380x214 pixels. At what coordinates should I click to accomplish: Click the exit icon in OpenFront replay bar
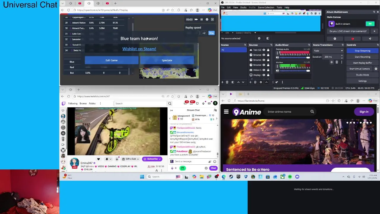point(212,19)
